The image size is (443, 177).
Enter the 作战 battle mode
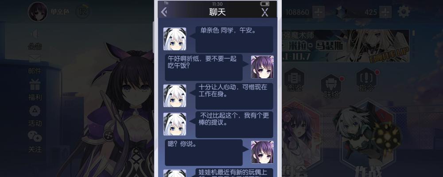click(x=367, y=139)
